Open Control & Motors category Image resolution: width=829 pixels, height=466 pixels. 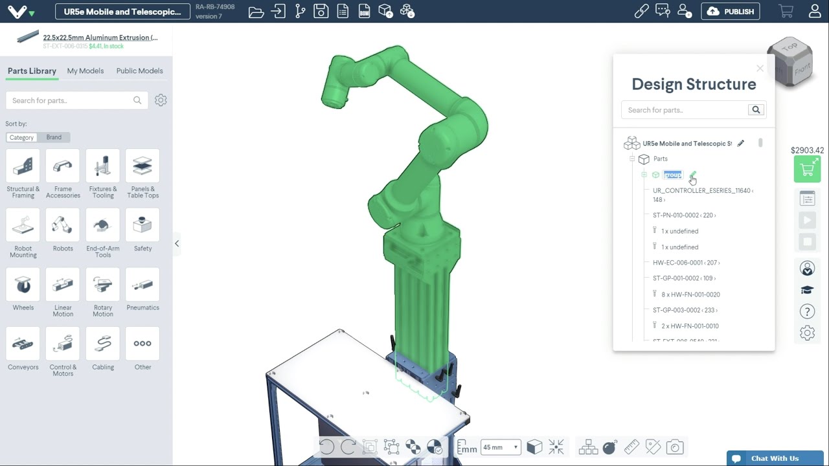(x=63, y=352)
